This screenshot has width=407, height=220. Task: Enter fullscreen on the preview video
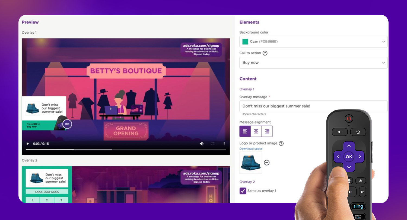point(213,144)
